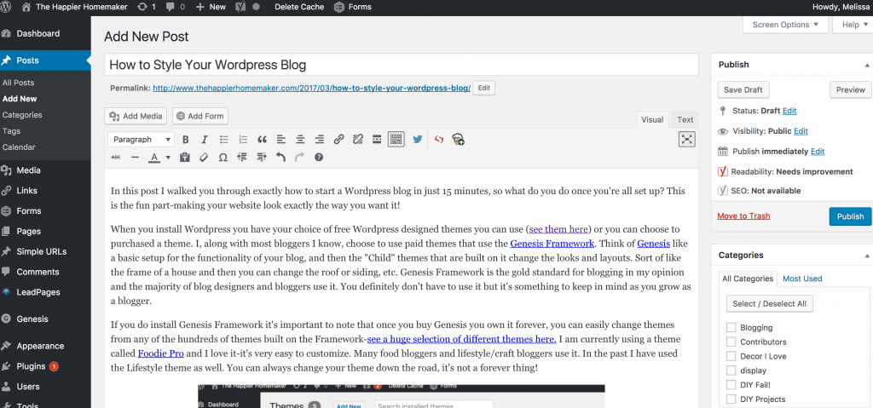Insert a horizontal line

coord(135,158)
